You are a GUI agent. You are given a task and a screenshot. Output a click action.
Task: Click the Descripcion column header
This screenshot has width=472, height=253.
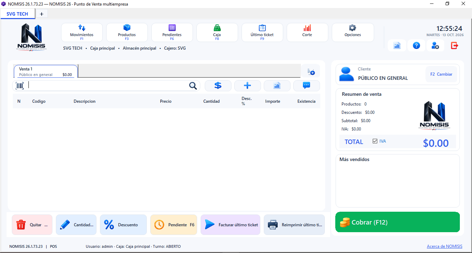point(84,101)
